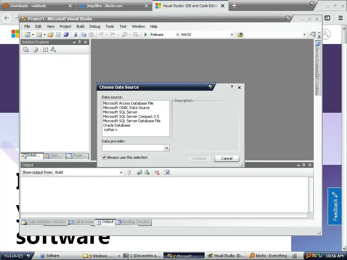Pin the Output panel via pushpin
This screenshot has width=347, height=260.
[304, 165]
